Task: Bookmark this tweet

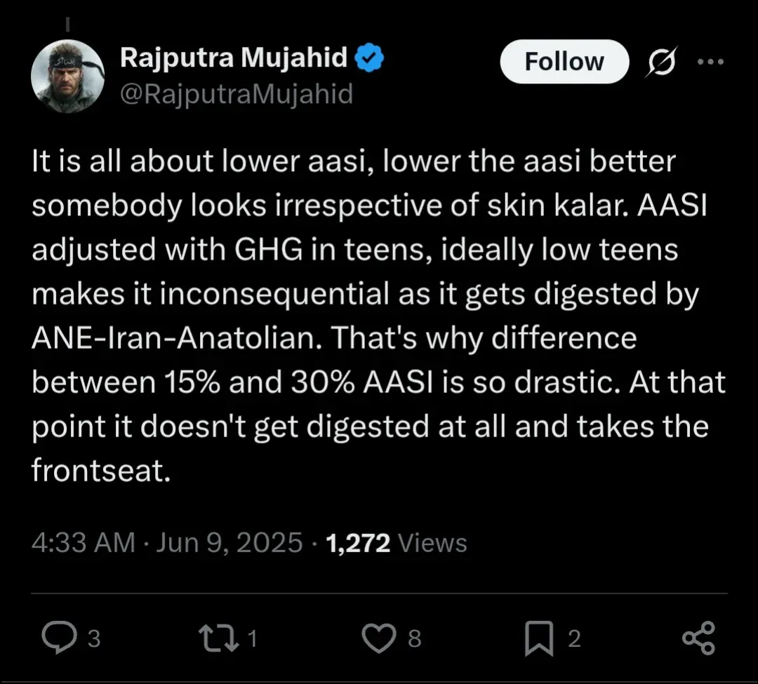Action: [x=540, y=637]
